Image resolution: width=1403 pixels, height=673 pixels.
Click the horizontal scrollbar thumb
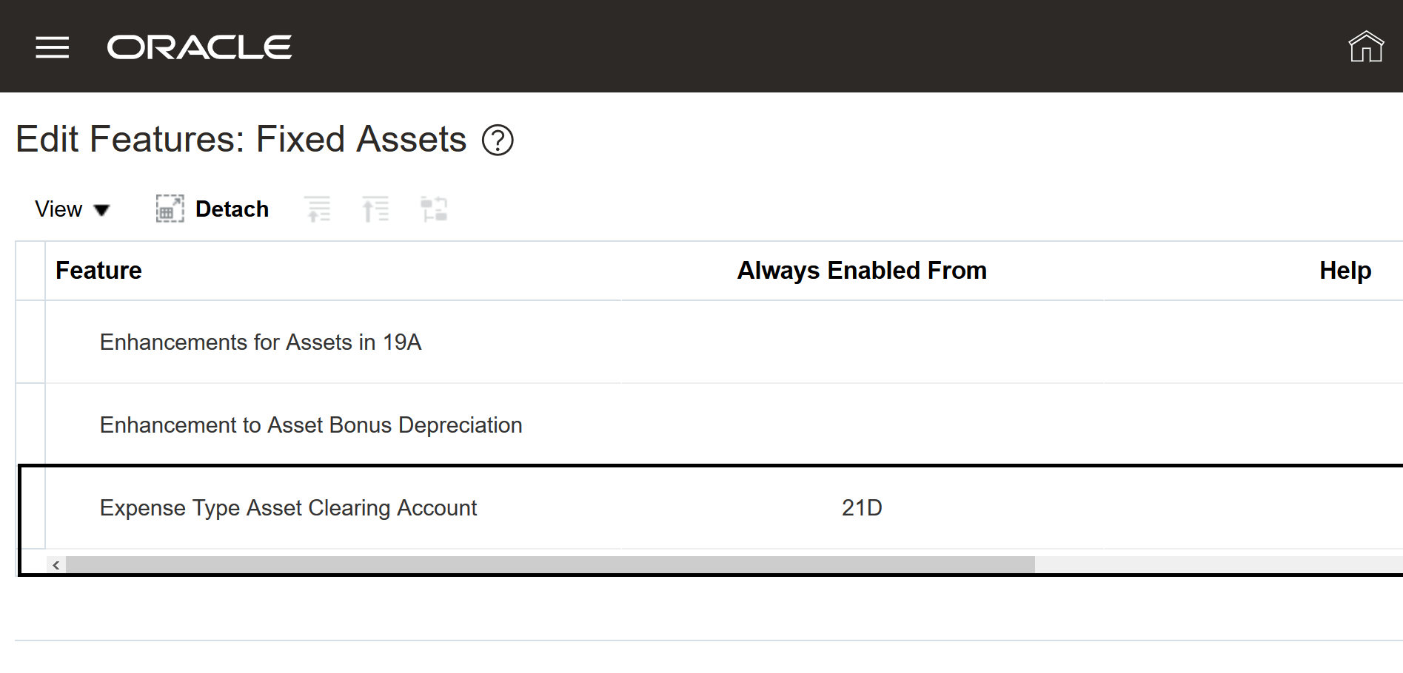549,565
